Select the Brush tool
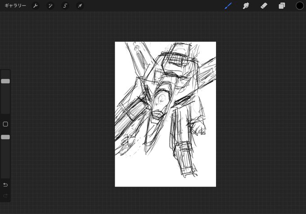 (x=228, y=6)
